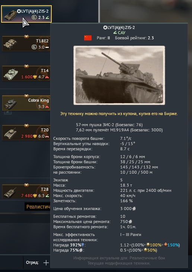Click the gold medallion above Cobra King
Image resolution: width=192 pixels, height=272 pixels.
26,96
